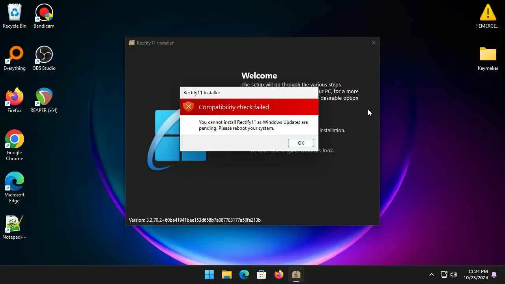Viewport: 505px width, 284px height.
Task: Select the Google Chrome desktop shortcut
Action: [15, 145]
